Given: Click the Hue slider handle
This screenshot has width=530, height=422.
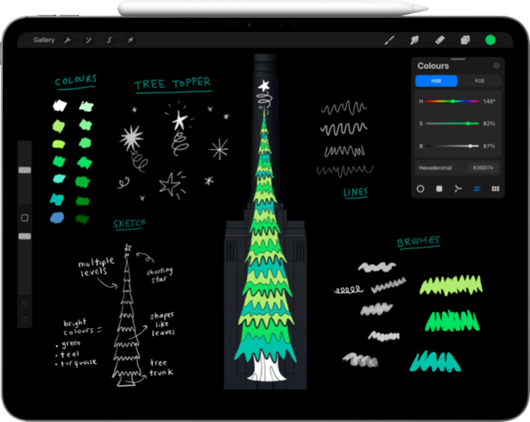Looking at the screenshot, I should [452, 101].
